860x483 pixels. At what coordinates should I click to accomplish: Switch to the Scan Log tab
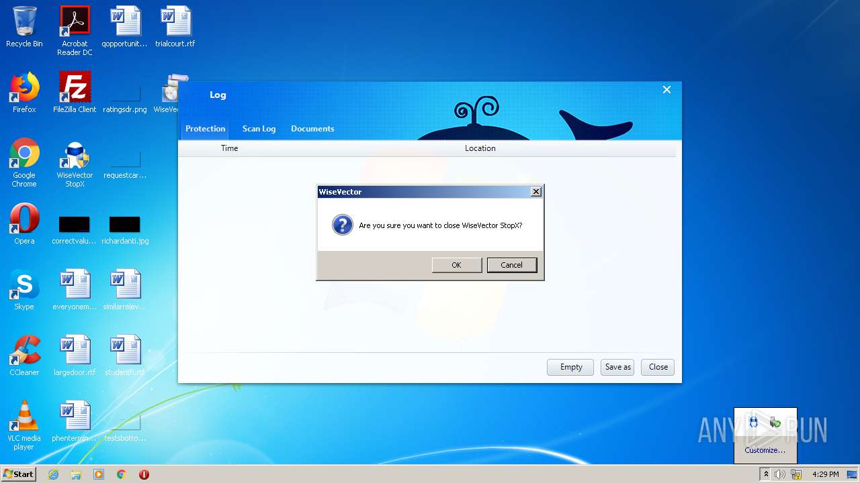259,129
